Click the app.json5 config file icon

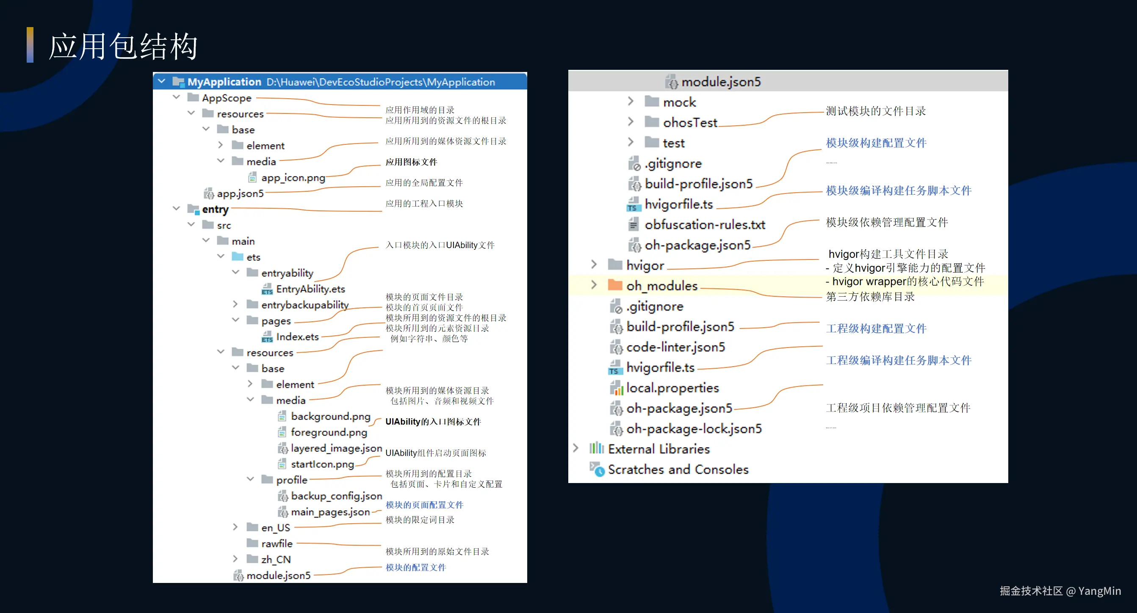click(208, 194)
